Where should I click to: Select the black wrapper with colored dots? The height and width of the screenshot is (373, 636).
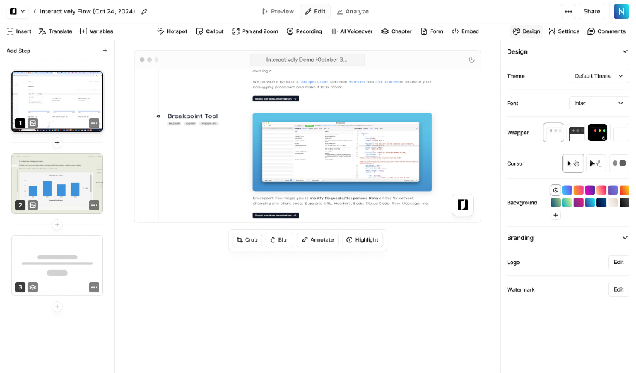[x=597, y=133]
